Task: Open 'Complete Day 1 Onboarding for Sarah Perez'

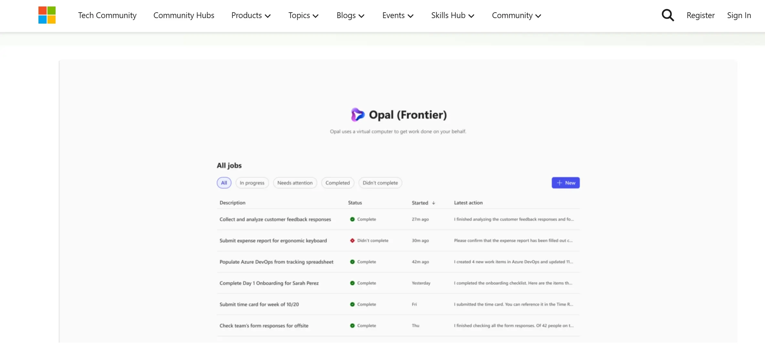Action: (269, 283)
